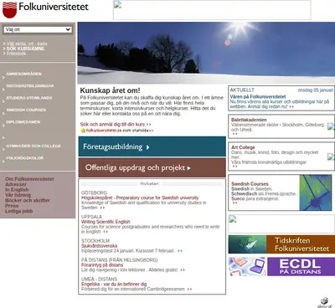
Task: Click the broken banner image beside the logo
Action: click(x=212, y=10)
